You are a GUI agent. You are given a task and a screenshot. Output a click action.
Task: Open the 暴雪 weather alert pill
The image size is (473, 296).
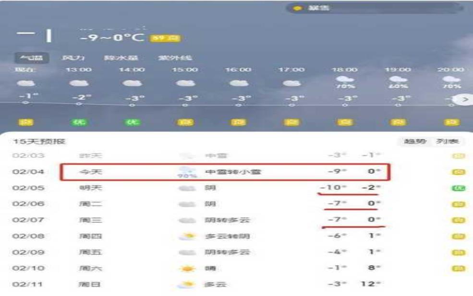[x=374, y=8]
